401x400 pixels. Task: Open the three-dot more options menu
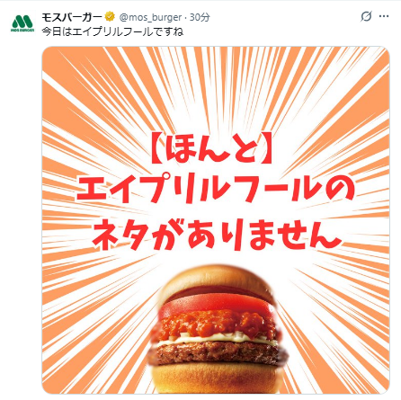tap(384, 16)
